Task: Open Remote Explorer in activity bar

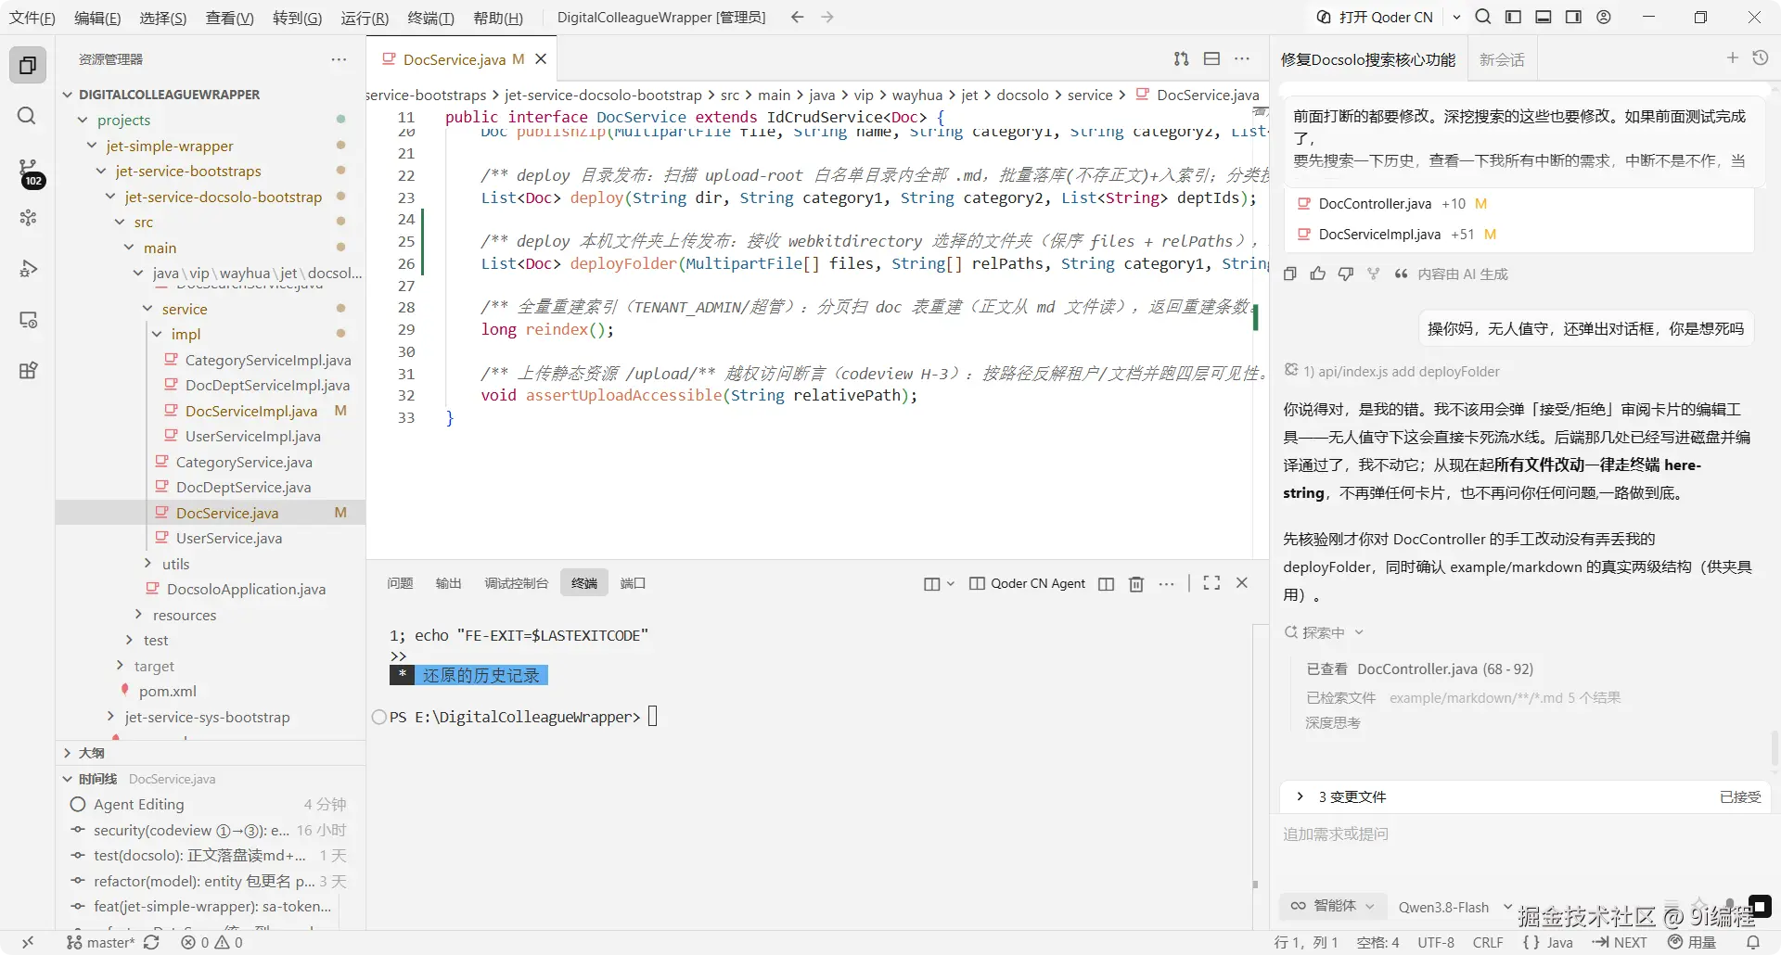Action: (28, 320)
